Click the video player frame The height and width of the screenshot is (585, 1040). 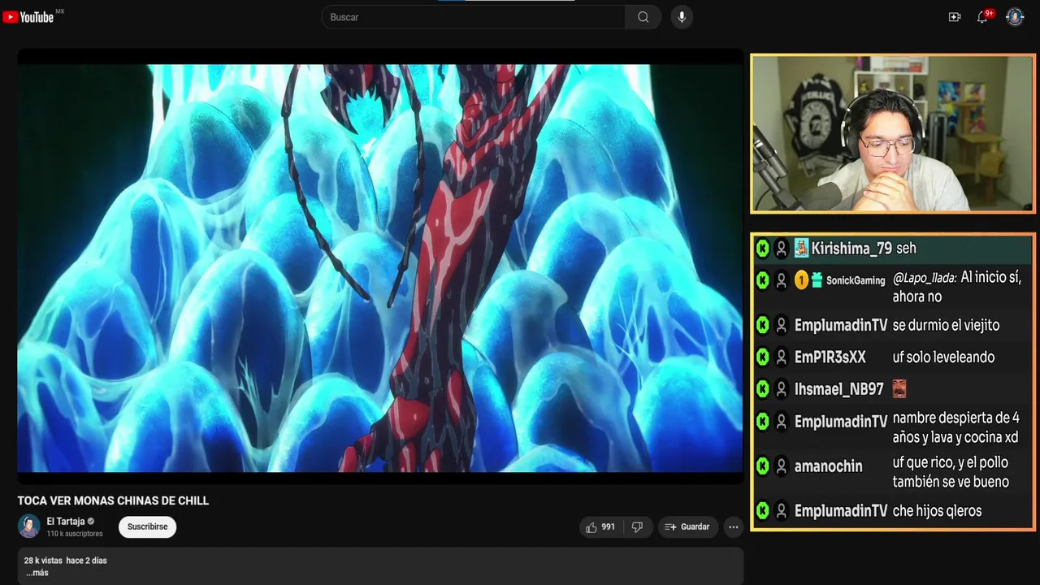(x=380, y=266)
